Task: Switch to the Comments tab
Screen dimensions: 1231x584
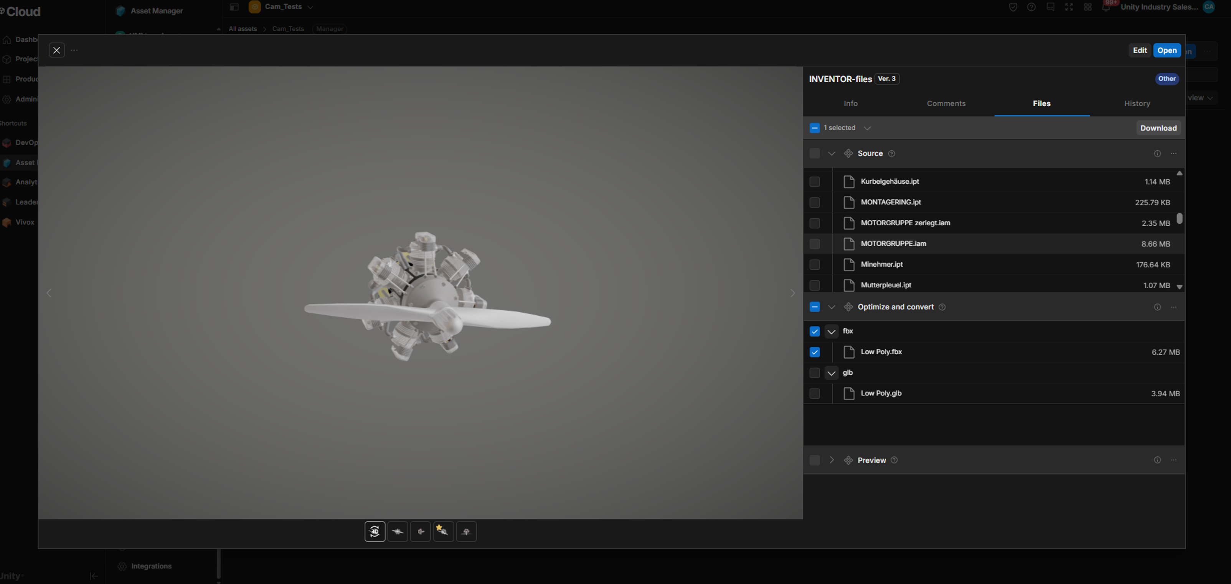Action: coord(946,103)
